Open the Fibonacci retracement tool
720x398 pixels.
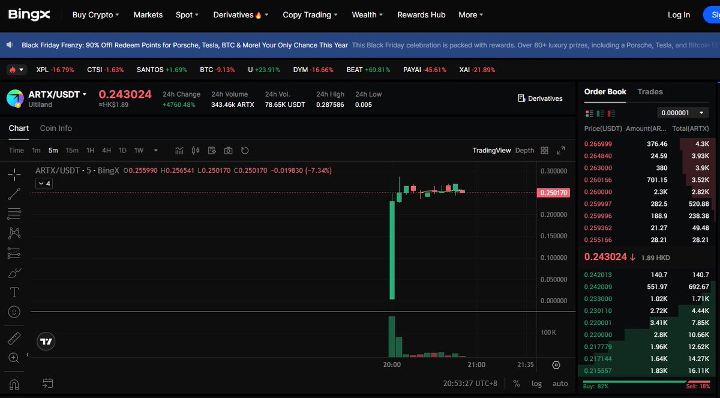(x=14, y=213)
